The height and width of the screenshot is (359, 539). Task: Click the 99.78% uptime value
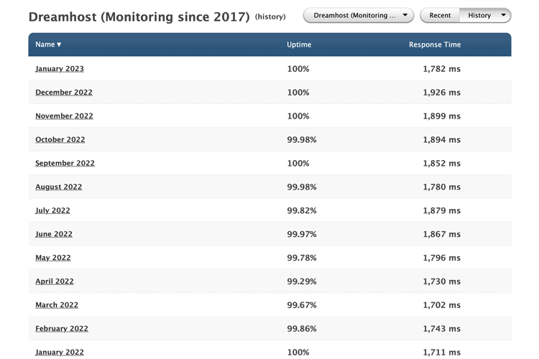(x=302, y=258)
